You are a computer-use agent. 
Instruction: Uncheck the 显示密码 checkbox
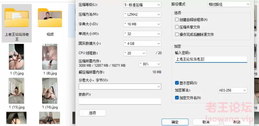(x=177, y=83)
